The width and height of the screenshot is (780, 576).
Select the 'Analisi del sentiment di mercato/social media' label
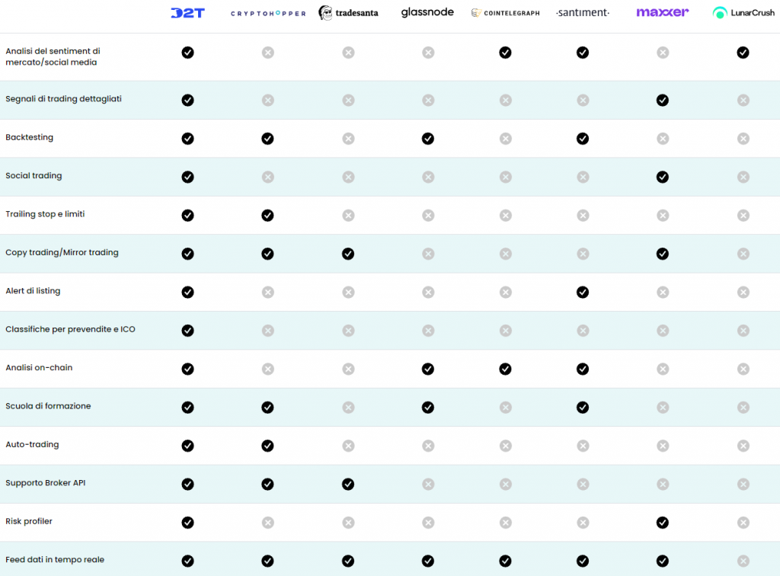click(53, 56)
